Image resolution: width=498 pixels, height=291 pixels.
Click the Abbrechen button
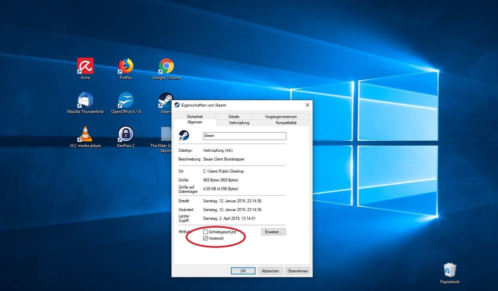pyautogui.click(x=270, y=271)
